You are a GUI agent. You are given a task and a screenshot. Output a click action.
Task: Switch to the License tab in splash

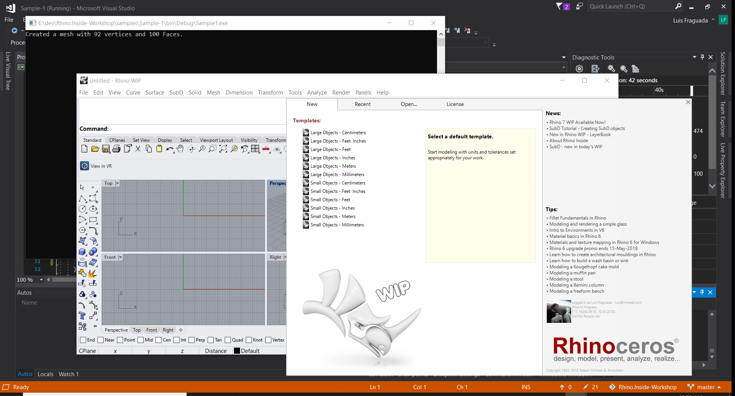pos(455,104)
